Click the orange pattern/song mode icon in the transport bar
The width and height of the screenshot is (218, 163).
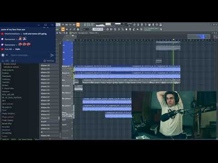coord(78,24)
